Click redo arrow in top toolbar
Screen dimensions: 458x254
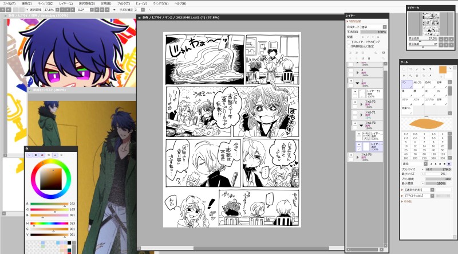pos(9,10)
